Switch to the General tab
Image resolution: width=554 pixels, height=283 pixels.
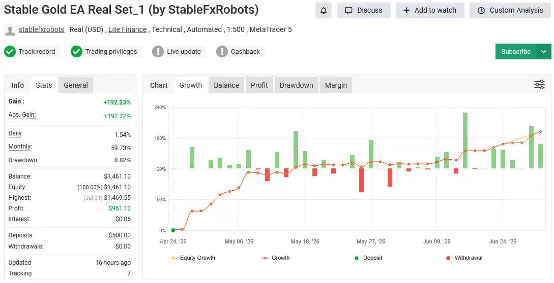tap(76, 85)
